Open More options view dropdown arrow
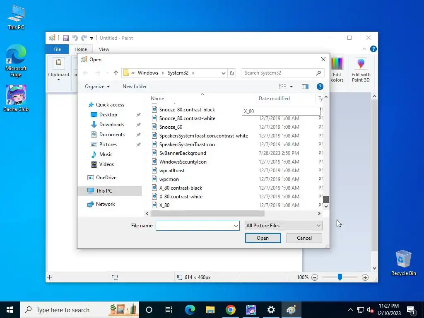This screenshot has width=424, height=318. click(x=291, y=87)
